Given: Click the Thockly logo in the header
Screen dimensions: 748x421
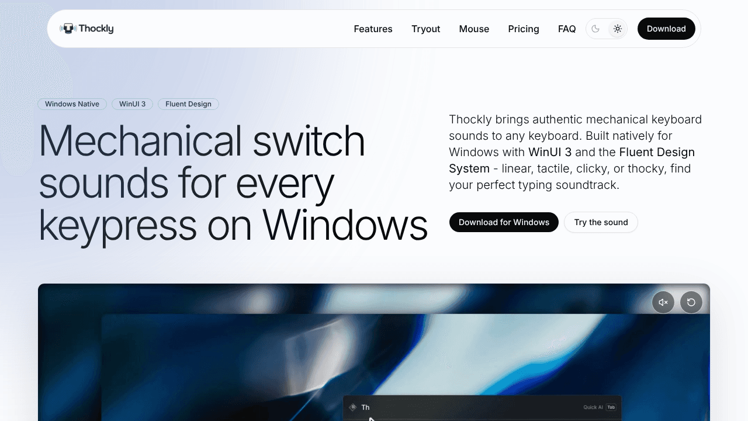Looking at the screenshot, I should click(x=86, y=29).
